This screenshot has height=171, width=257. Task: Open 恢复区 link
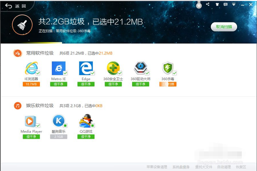241,167
